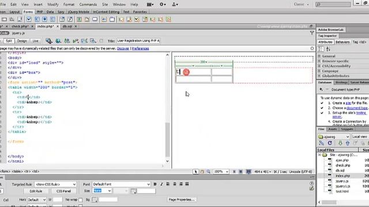Switch to Split view
Image resolution: width=369 pixels, height=207 pixels.
[9, 41]
